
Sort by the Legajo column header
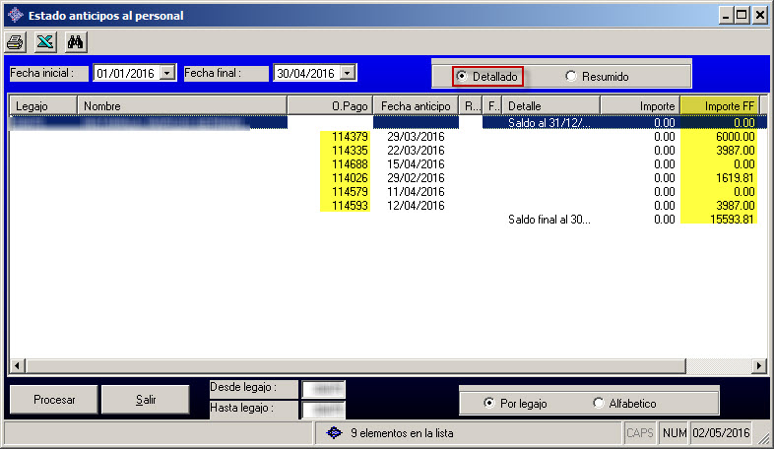click(x=42, y=105)
